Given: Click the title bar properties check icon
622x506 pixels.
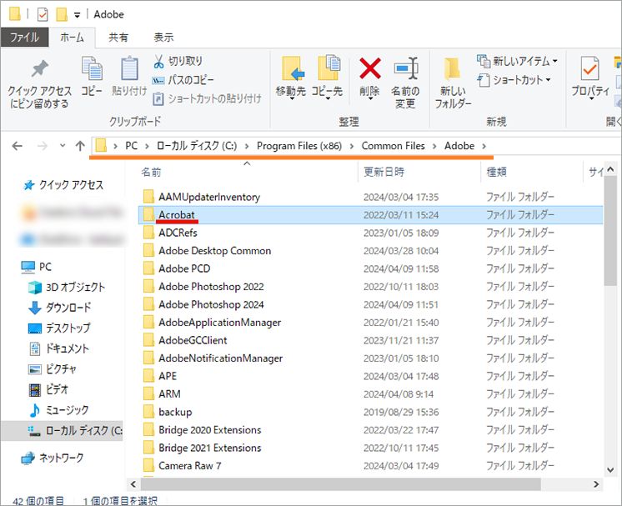Looking at the screenshot, I should pos(42,15).
